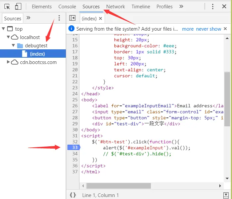
Task: Click the 'cursor: default' code line
Action: coord(136,76)
